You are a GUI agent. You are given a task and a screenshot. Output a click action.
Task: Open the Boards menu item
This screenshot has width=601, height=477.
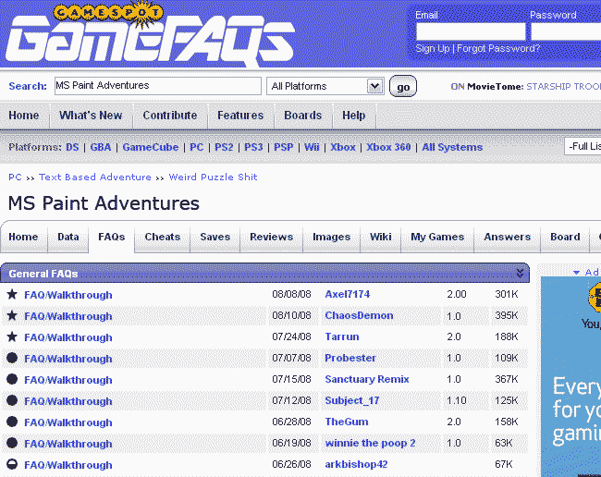click(302, 116)
